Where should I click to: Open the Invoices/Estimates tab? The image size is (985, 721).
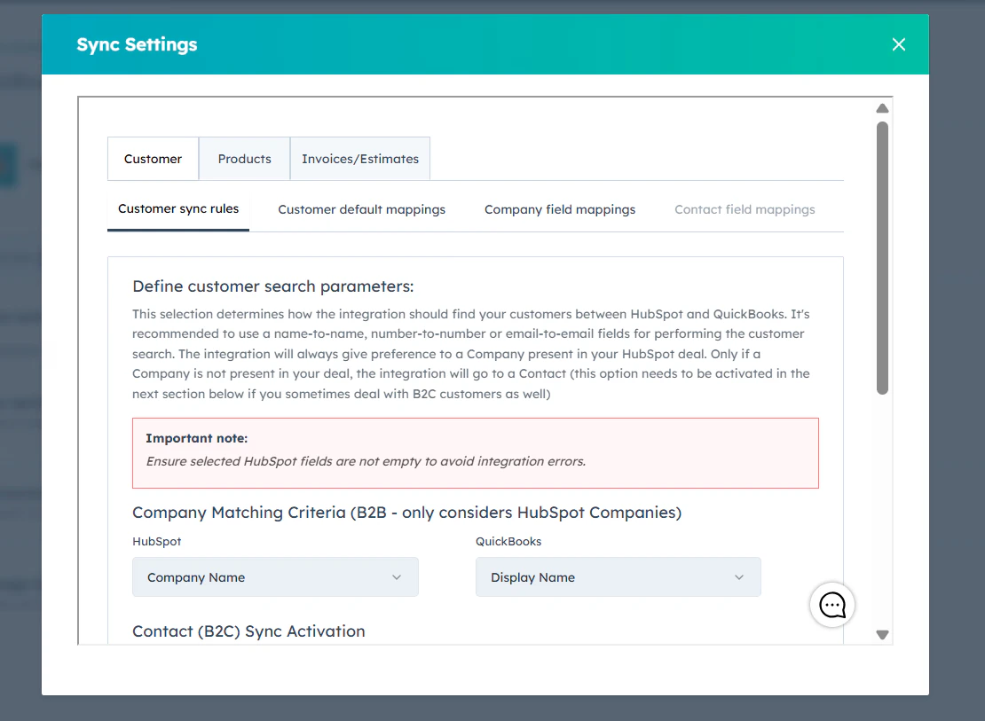pos(360,159)
